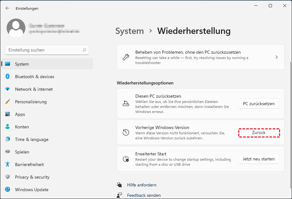Click the Diesen PC zurücksetzen title
The image size is (292, 199).
(158, 96)
